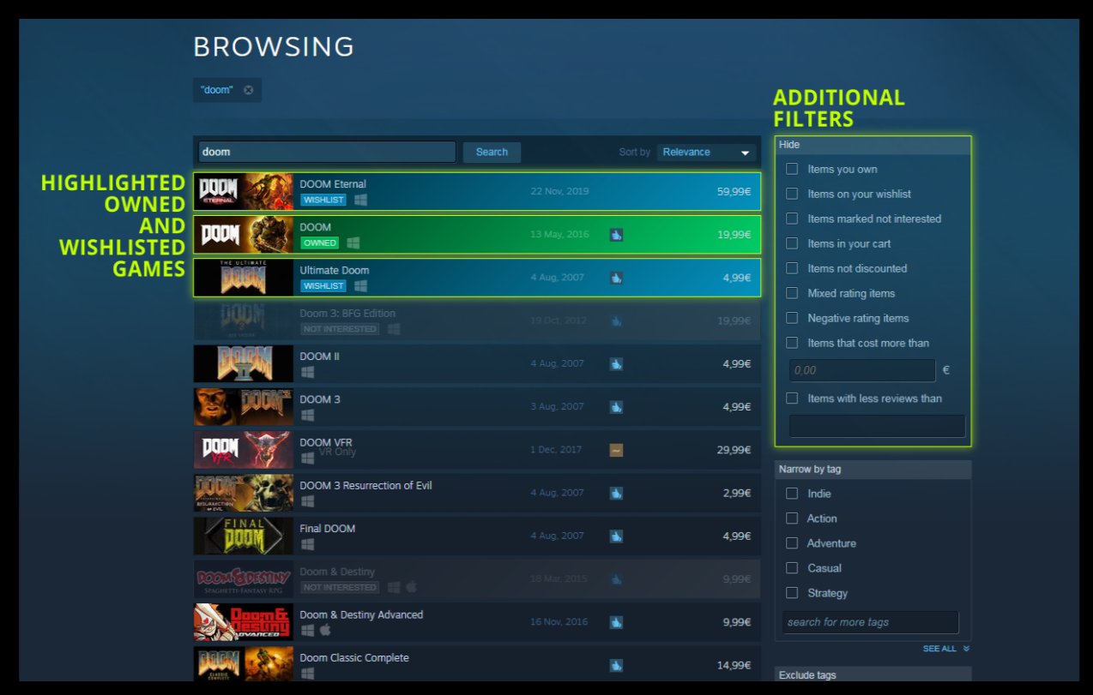
Task: Click review icon for DOOM 3 Resurrection of Evil
Action: [616, 493]
